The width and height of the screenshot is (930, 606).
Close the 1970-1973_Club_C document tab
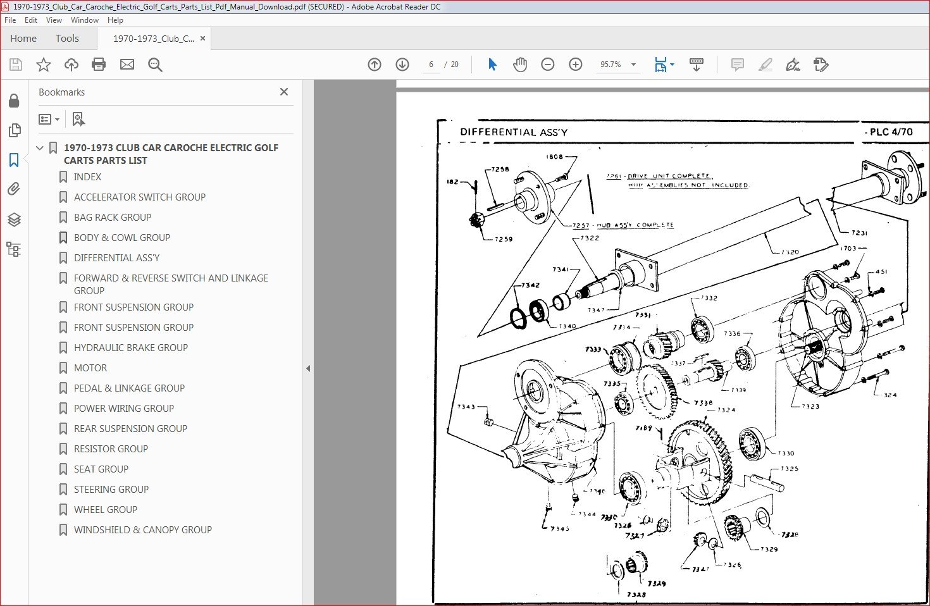click(202, 39)
